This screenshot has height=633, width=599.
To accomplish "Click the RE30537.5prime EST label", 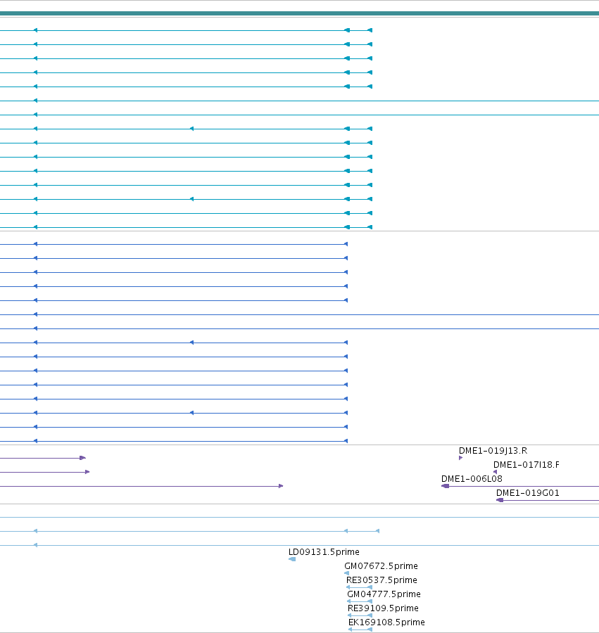I will [x=382, y=580].
